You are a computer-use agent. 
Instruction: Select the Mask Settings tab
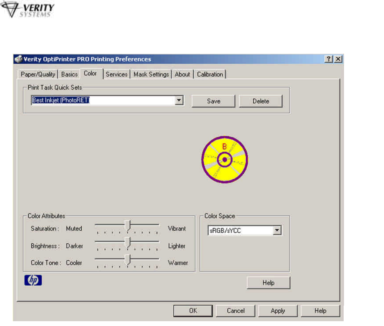click(151, 74)
